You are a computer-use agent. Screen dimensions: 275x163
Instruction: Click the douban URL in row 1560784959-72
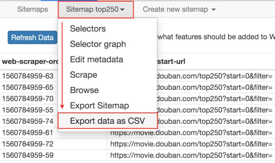pos(191,144)
